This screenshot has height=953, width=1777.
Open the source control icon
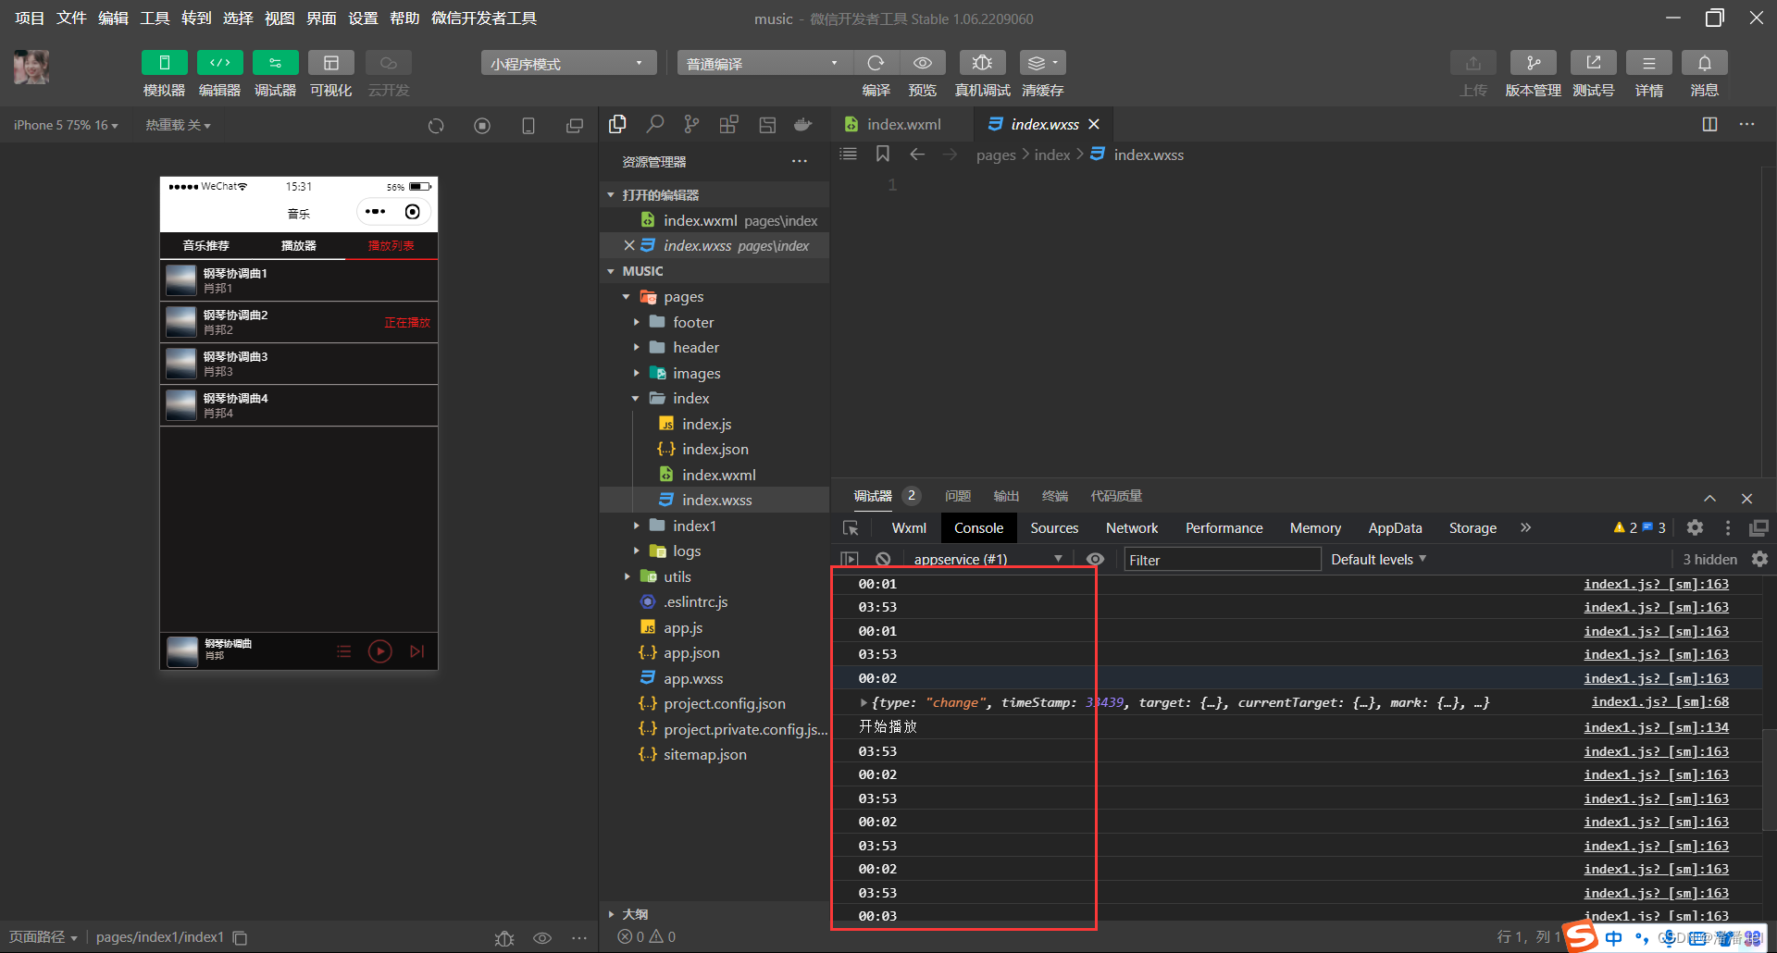coord(691,124)
